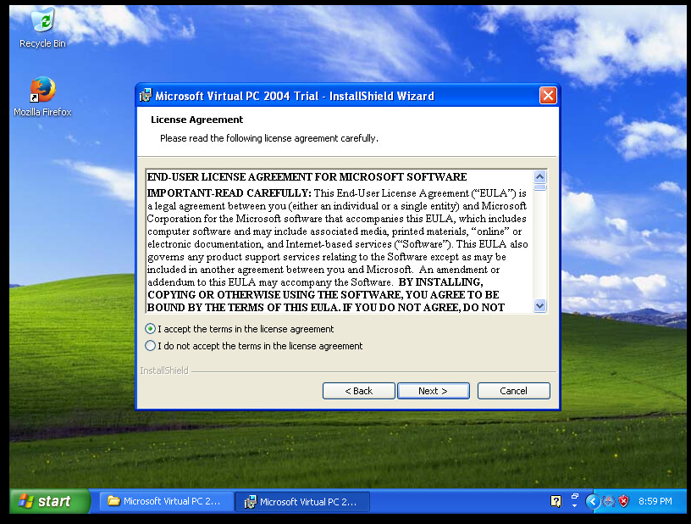Image resolution: width=691 pixels, height=524 pixels.
Task: Click the license text scrollbar down arrow
Action: [x=540, y=305]
